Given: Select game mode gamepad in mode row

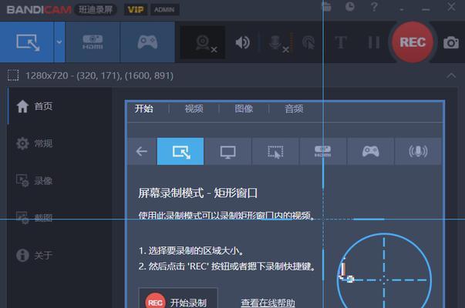Looking at the screenshot, I should (x=370, y=152).
